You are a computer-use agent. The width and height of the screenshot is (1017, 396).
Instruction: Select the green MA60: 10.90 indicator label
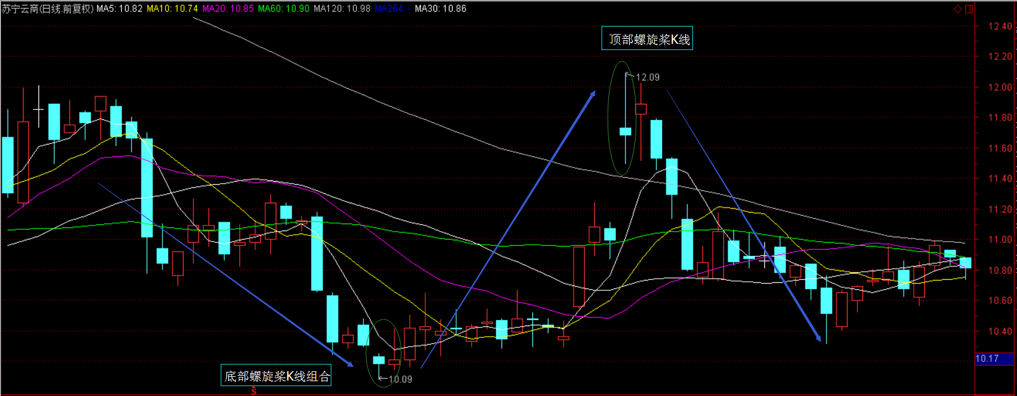click(x=283, y=9)
